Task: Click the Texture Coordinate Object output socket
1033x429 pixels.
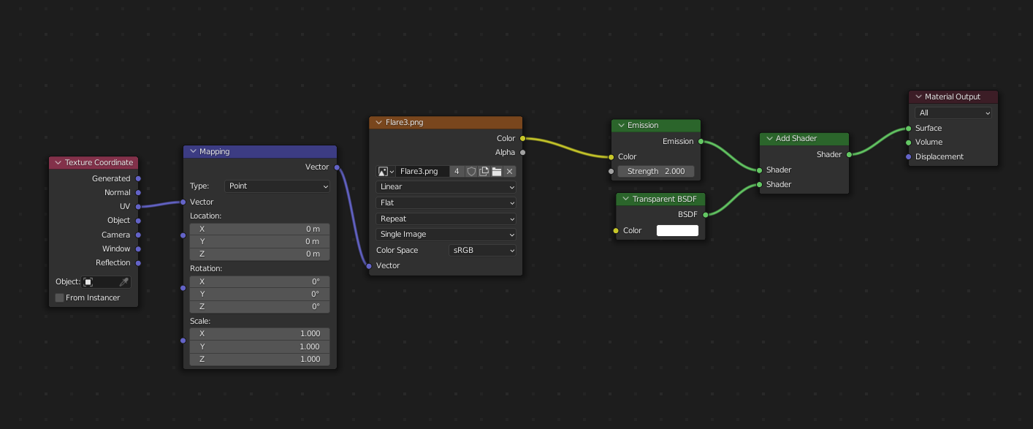Action: click(138, 220)
